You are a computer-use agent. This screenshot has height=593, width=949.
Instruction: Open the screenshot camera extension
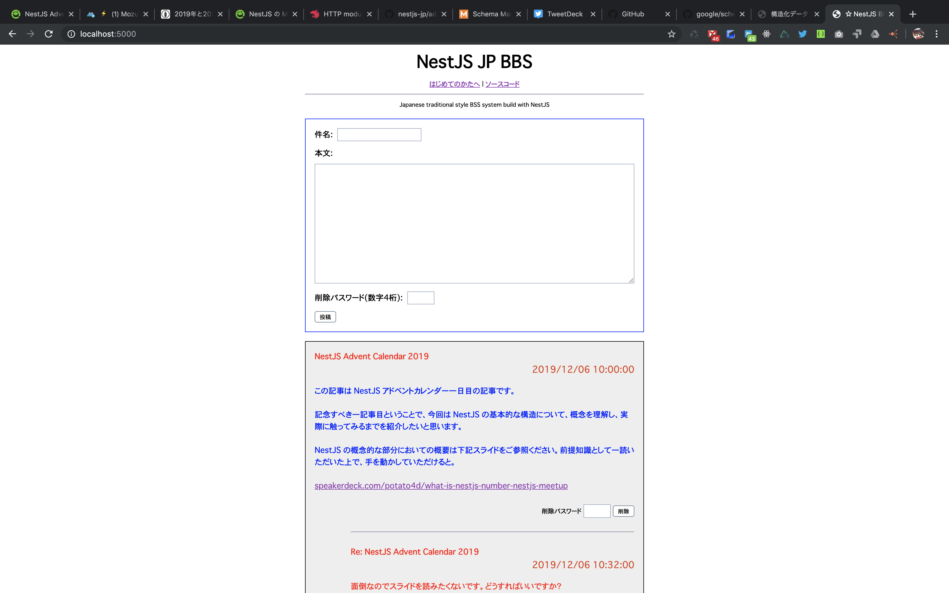[x=839, y=34]
